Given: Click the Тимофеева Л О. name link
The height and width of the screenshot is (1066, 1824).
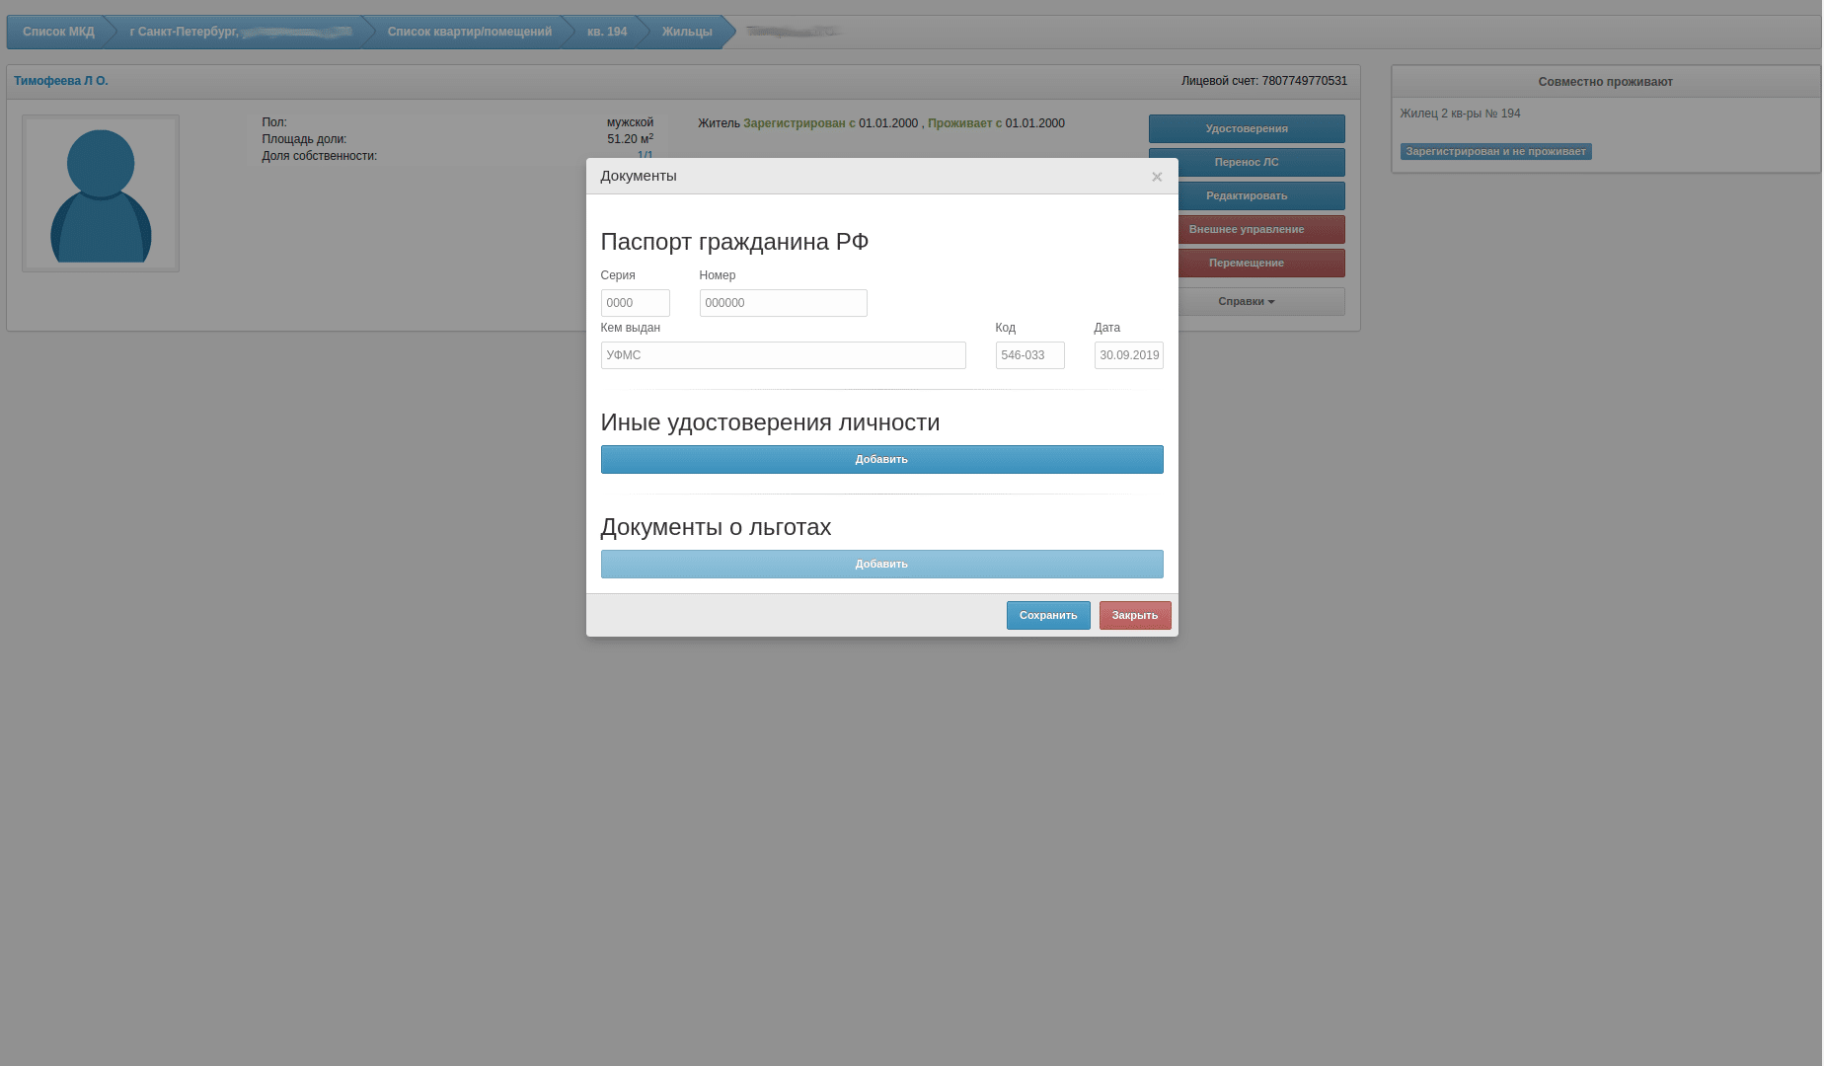Looking at the screenshot, I should pyautogui.click(x=61, y=81).
